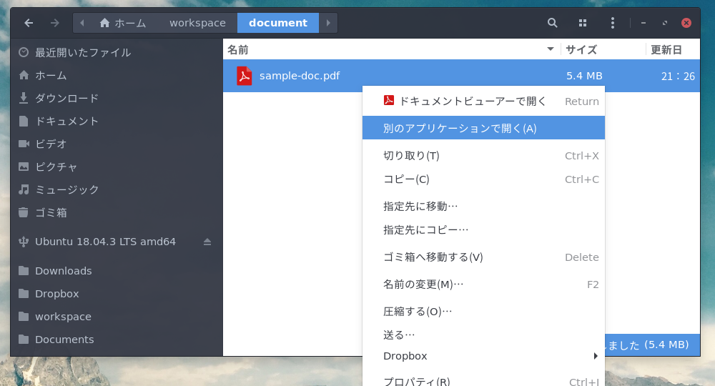The image size is (715, 386).
Task: Select 切り取り(T) in context menu
Action: coord(483,155)
